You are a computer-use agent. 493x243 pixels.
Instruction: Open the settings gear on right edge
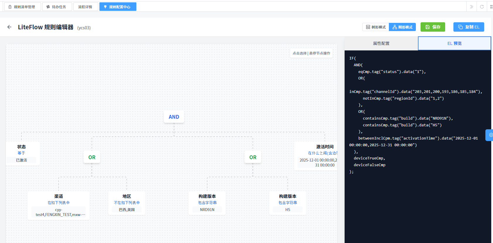[x=490, y=135]
